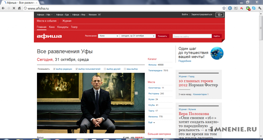This screenshot has height=140, width=263.
Task: Enable the ваш выбор checkbox
Action: pos(125,69)
